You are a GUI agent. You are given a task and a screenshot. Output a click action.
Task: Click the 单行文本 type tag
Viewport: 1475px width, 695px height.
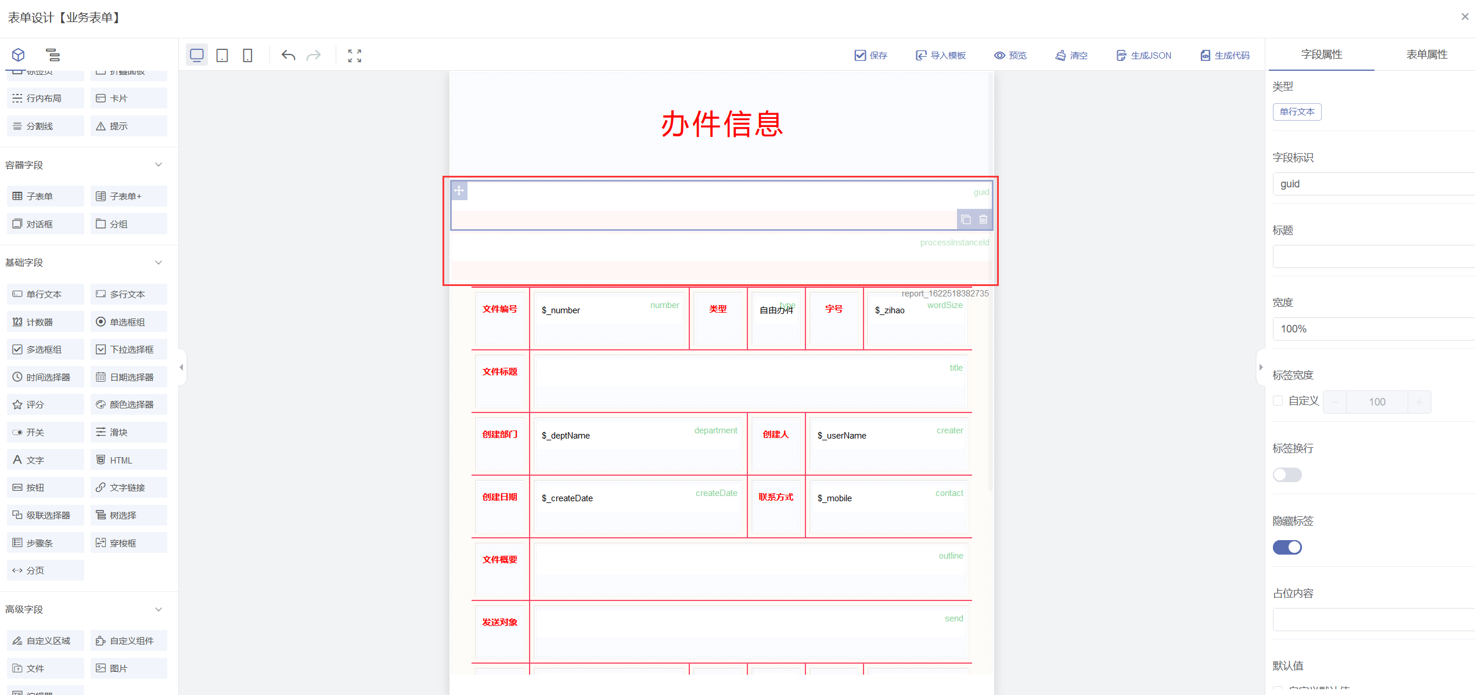[1297, 112]
